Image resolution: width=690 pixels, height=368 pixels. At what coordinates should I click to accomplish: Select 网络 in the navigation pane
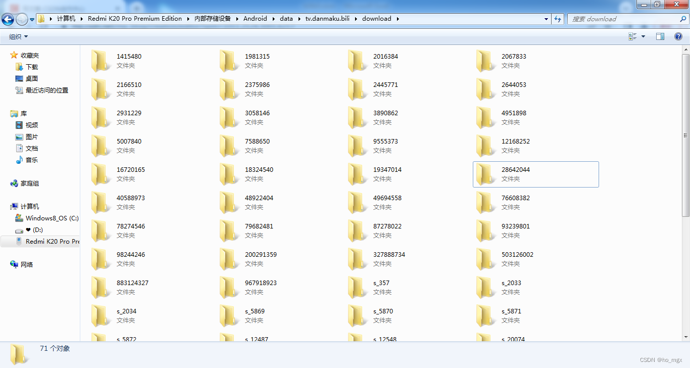(27, 264)
